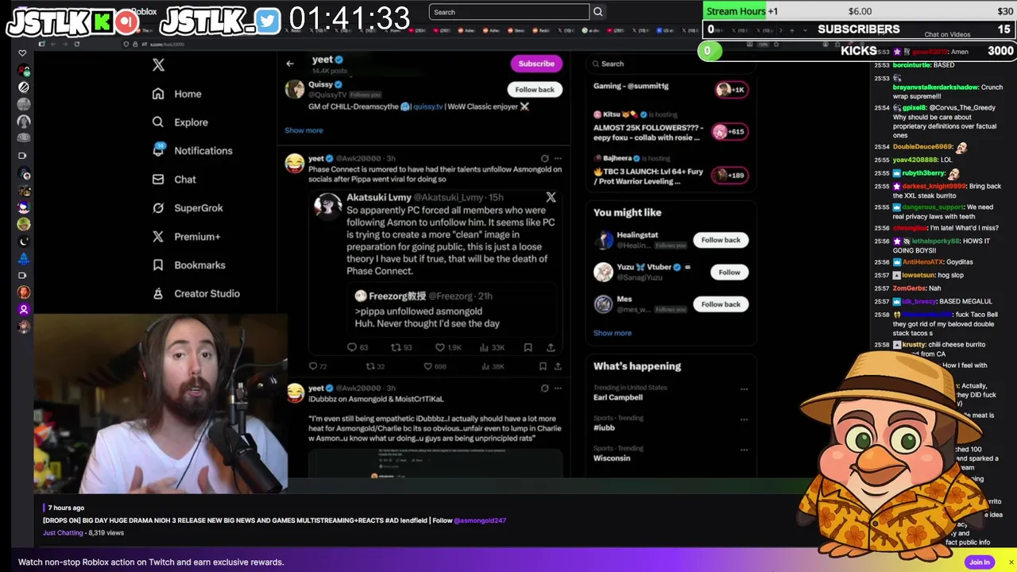View analytics on yeet's tweet showing 38K
Image resolution: width=1017 pixels, height=572 pixels.
point(493,366)
